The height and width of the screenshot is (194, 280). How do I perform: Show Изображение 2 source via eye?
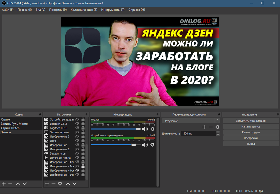click(x=77, y=149)
